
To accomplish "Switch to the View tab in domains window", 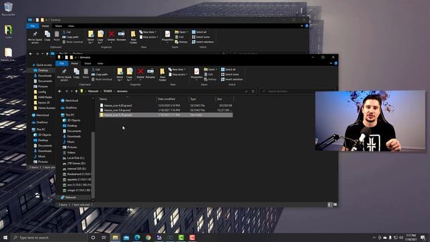I will point(100,63).
